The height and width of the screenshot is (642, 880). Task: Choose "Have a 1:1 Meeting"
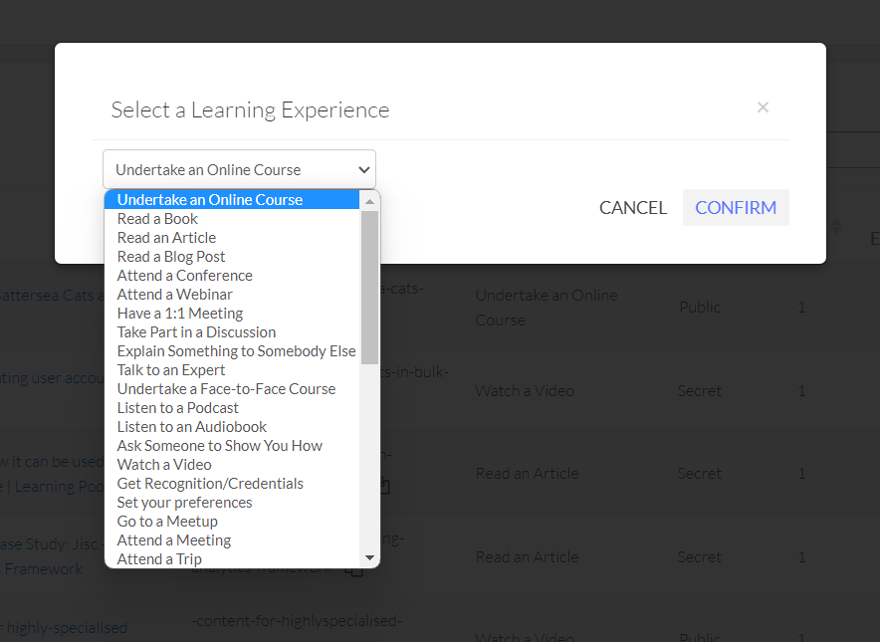(x=179, y=313)
